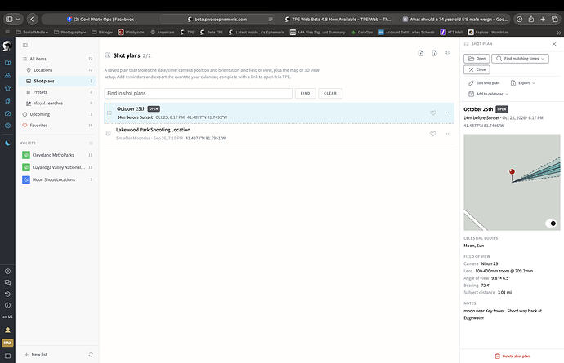Click the Find in shot plans field
This screenshot has width=564, height=363.
pos(198,93)
